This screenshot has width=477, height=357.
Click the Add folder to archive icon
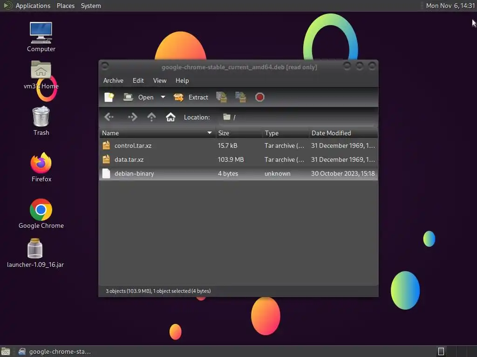coord(241,97)
